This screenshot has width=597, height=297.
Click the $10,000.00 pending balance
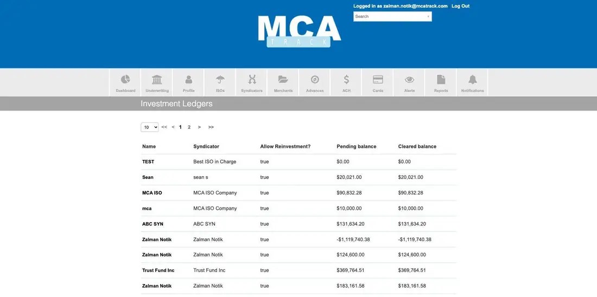click(x=349, y=209)
